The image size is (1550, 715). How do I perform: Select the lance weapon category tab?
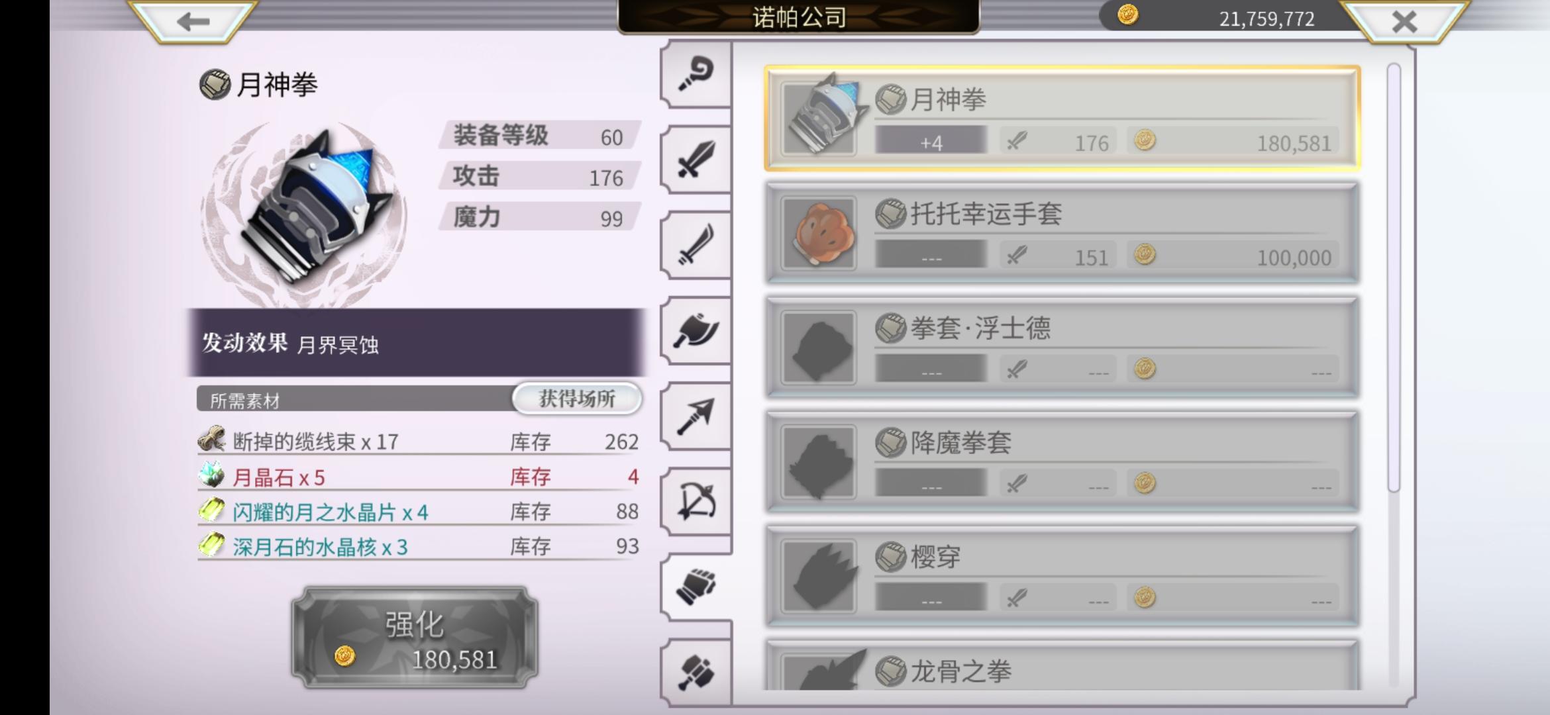pyautogui.click(x=696, y=416)
